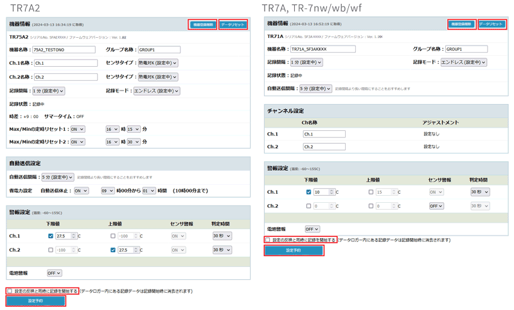This screenshot has width=514, height=310.
Task: Open 記録モード dropdown in TR7A2 panel
Action: [x=157, y=90]
